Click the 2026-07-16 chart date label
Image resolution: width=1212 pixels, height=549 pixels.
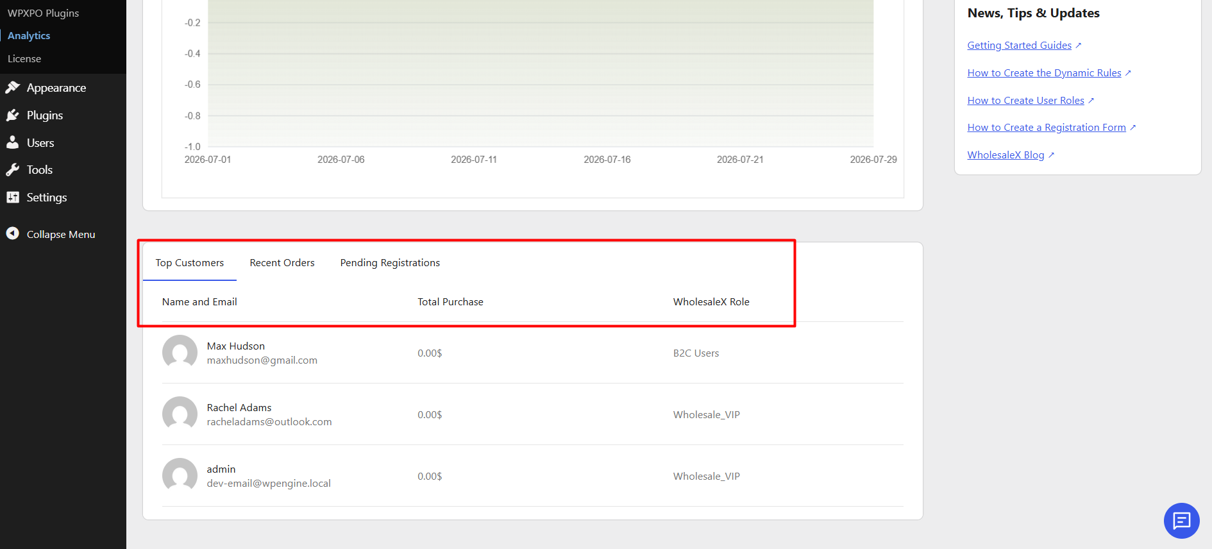(x=607, y=159)
